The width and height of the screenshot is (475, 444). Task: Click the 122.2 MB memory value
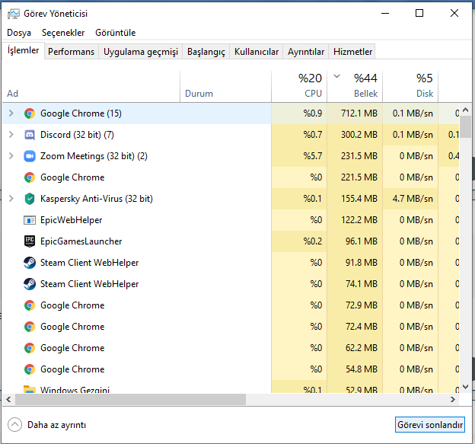coord(359,220)
